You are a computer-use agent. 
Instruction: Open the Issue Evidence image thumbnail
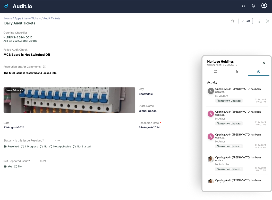coord(69,100)
